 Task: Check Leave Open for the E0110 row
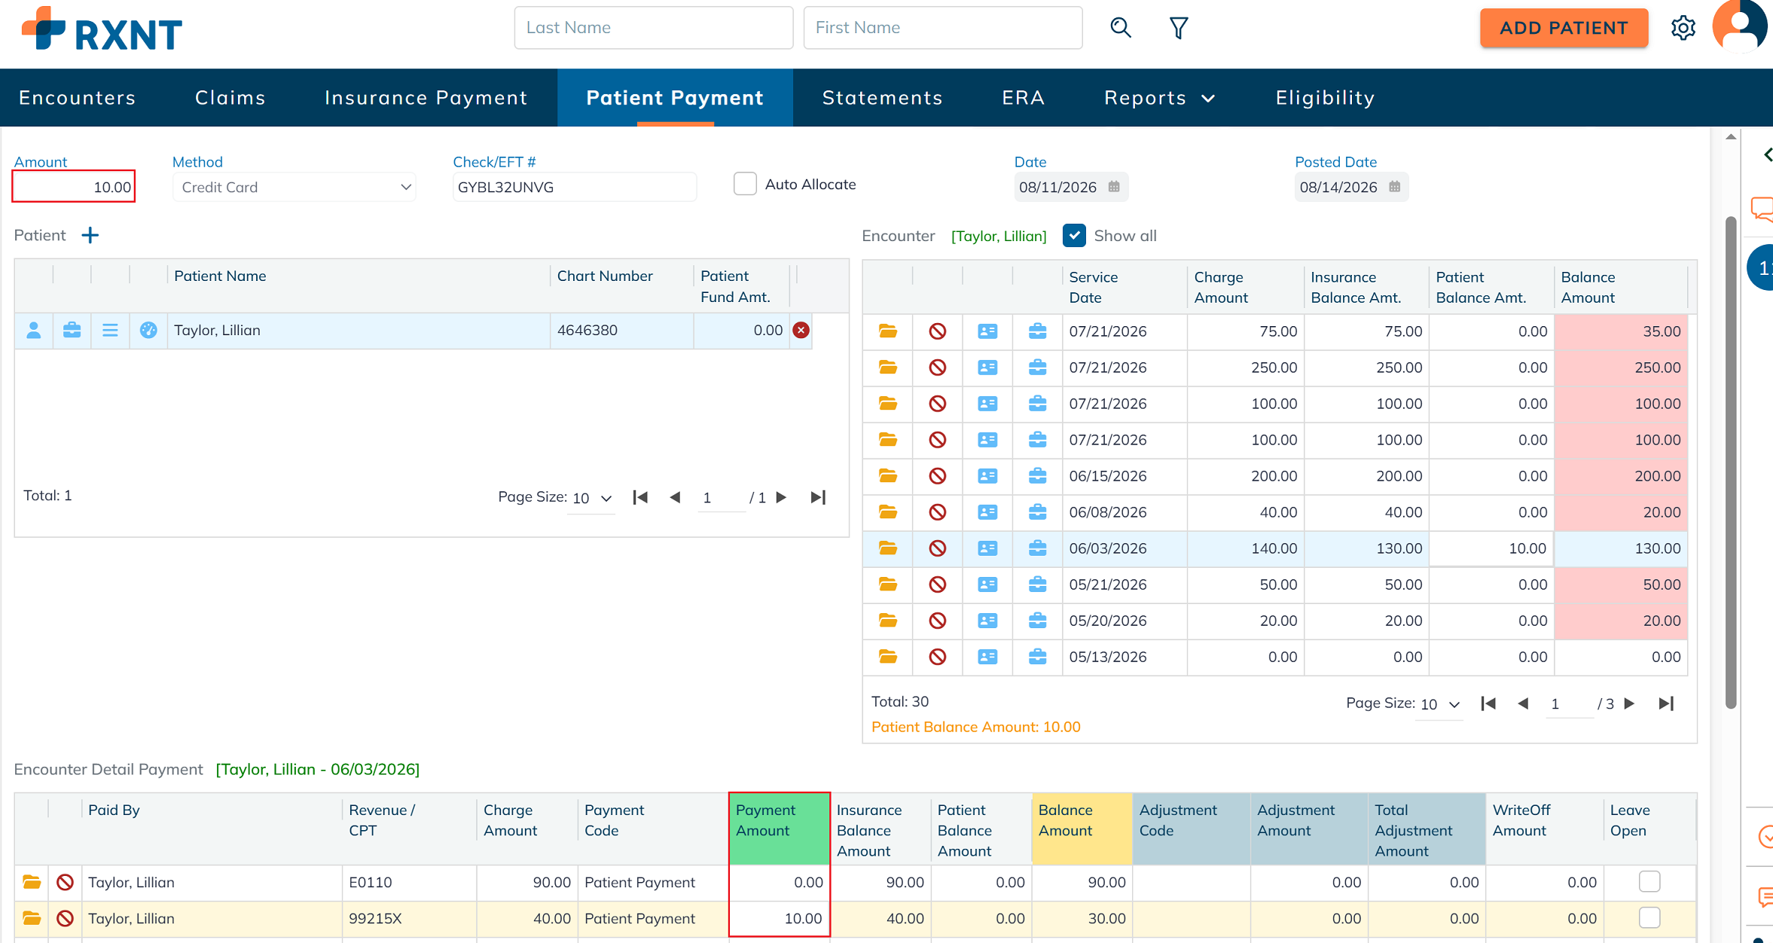pyautogui.click(x=1649, y=881)
